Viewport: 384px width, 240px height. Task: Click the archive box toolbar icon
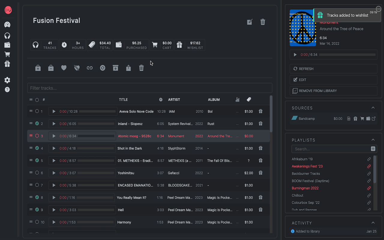point(115,68)
